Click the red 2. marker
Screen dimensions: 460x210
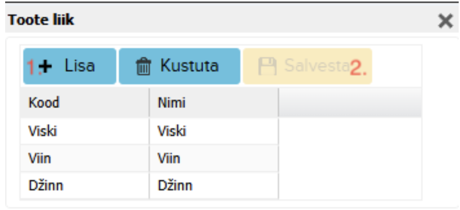point(358,67)
